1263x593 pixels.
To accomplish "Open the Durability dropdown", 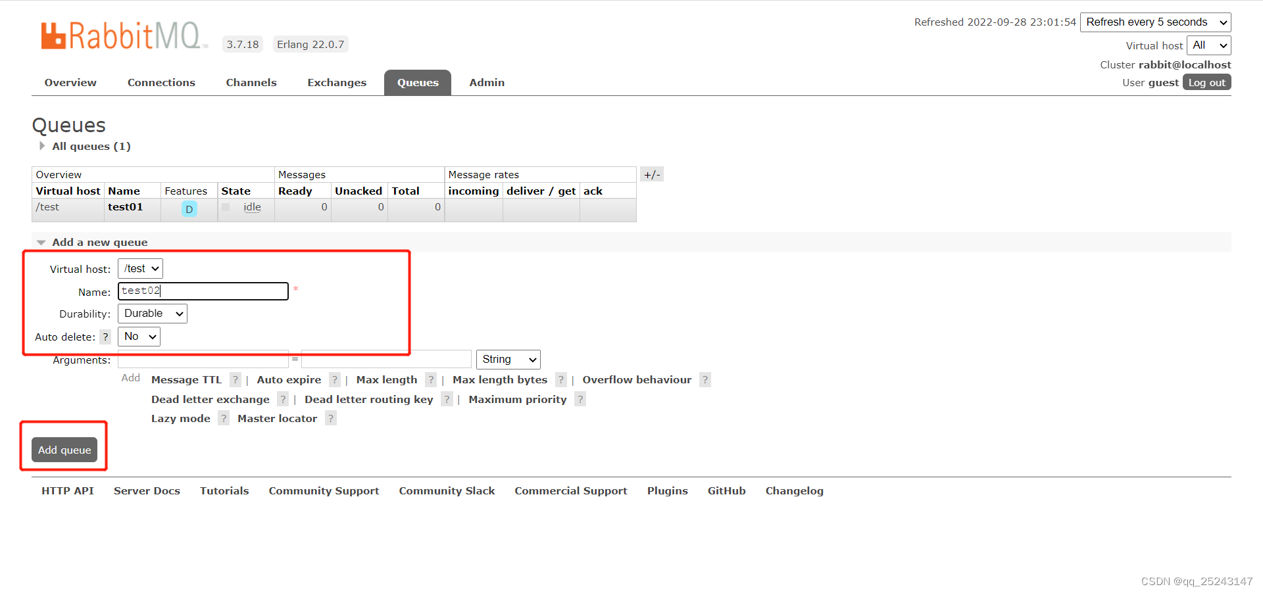I will pos(152,313).
